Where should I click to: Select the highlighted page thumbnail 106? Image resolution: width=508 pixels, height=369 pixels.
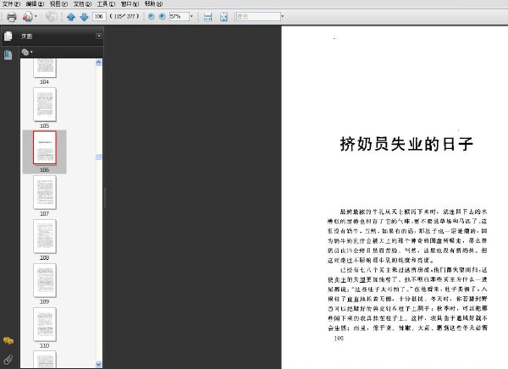click(x=45, y=148)
